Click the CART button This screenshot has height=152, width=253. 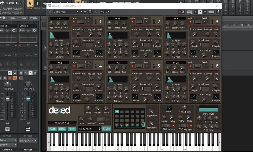point(52,129)
